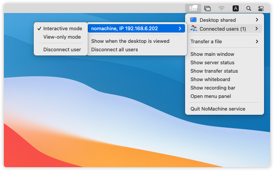This screenshot has width=274, height=171.
Task: Open Spotlight search magnifier icon
Action: (249, 8)
